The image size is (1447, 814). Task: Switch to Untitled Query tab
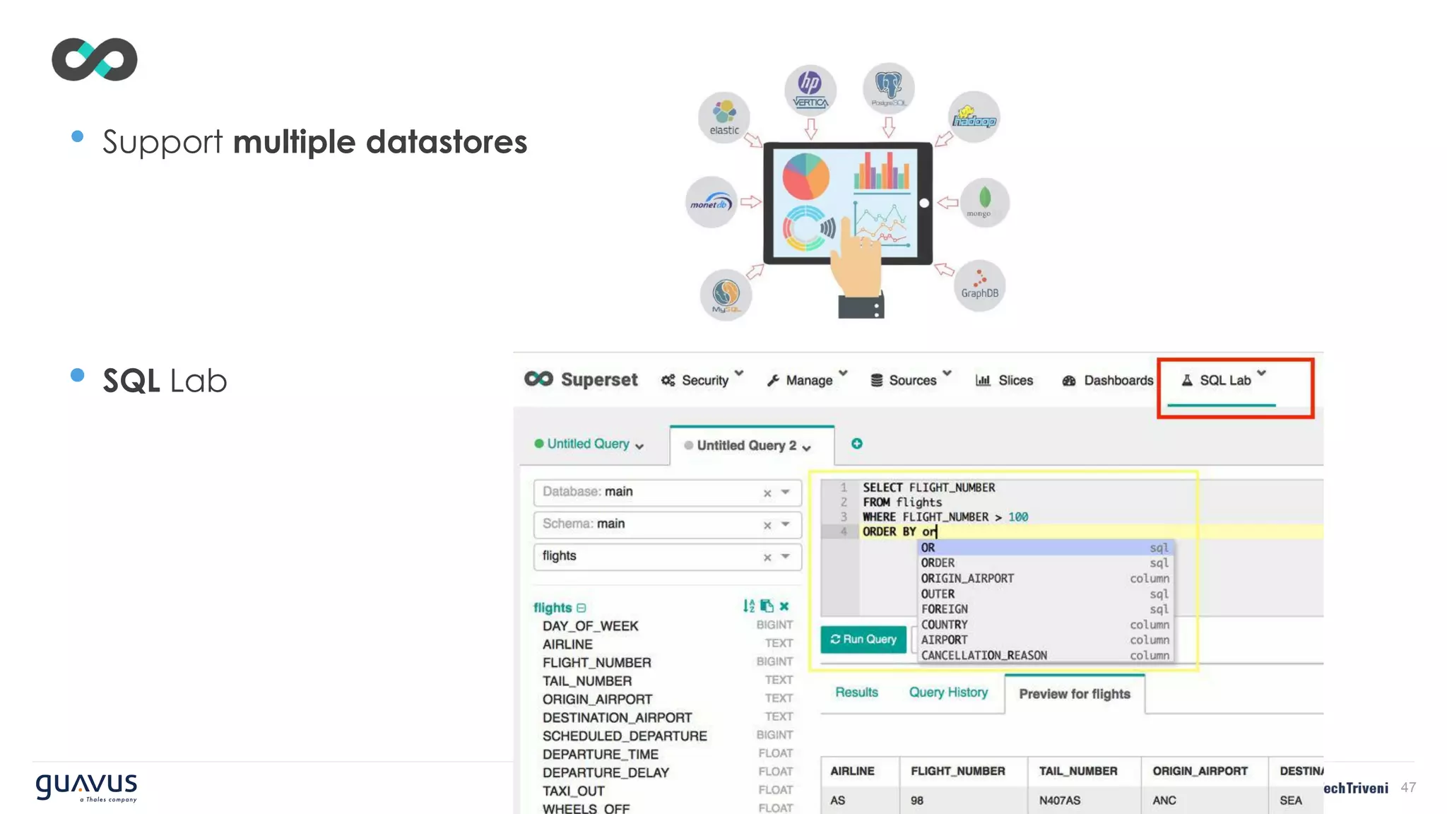click(x=588, y=444)
